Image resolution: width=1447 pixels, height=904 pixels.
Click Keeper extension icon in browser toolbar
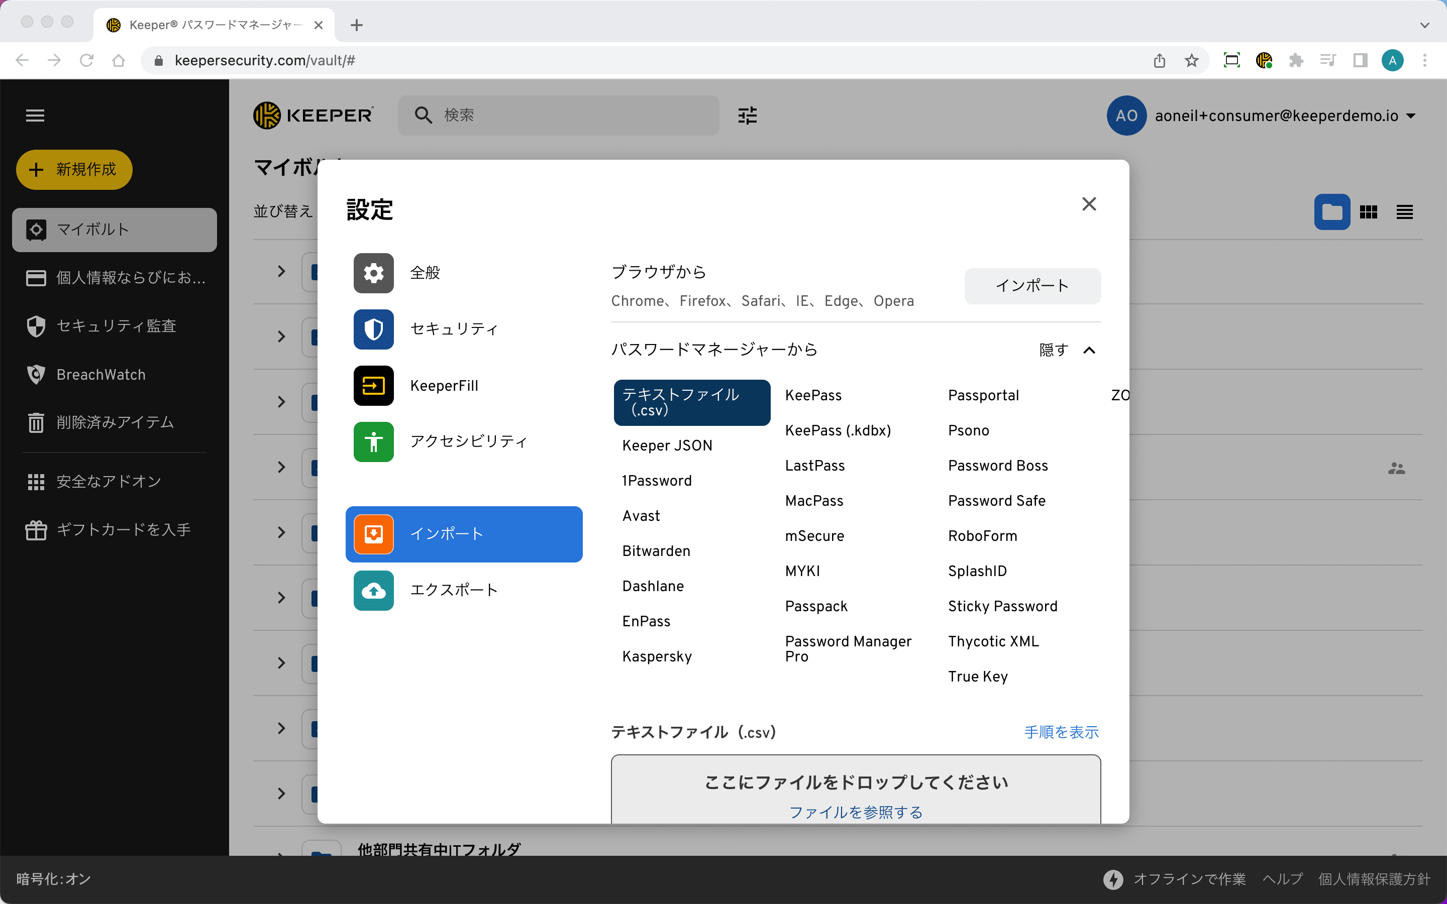tap(1264, 60)
